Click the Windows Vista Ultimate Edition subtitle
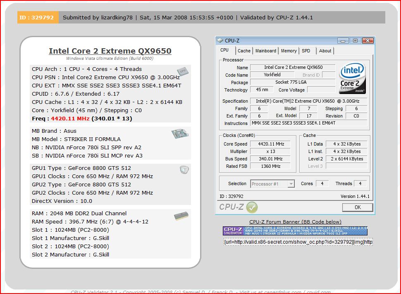This screenshot has width=401, height=294. click(110, 59)
